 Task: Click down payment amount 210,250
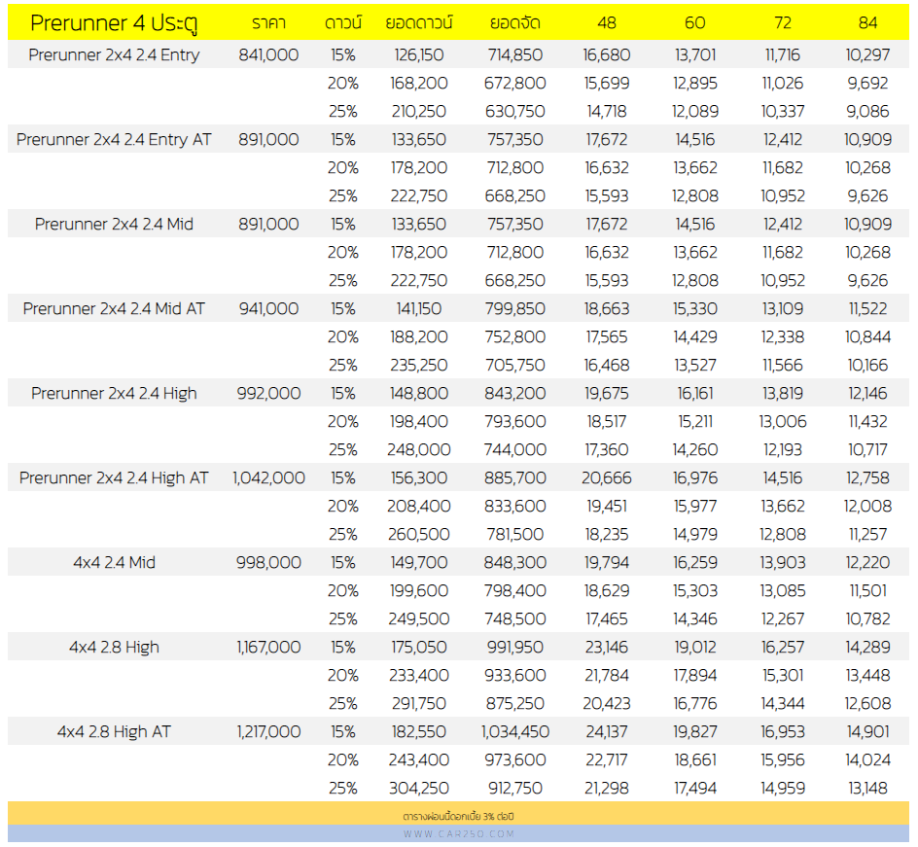point(418,111)
